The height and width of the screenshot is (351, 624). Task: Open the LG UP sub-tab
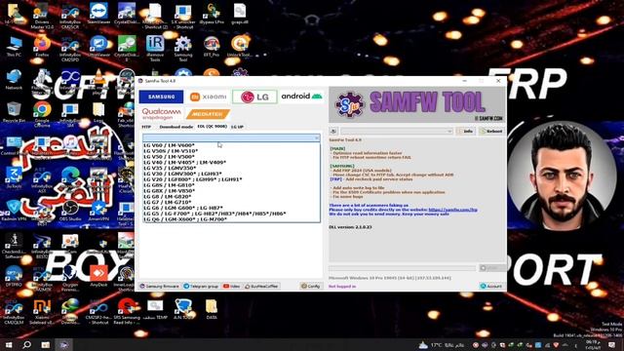tap(237, 127)
